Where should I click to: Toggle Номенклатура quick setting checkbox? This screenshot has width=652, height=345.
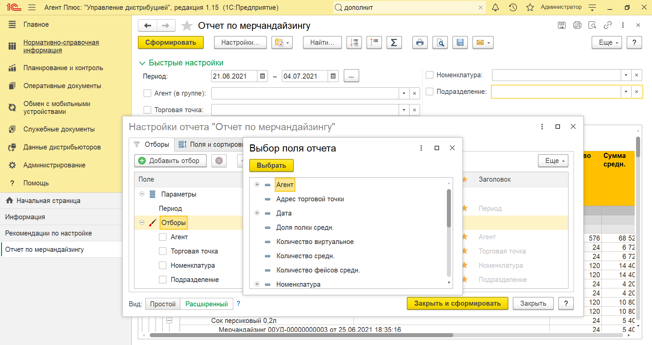pyautogui.click(x=430, y=75)
